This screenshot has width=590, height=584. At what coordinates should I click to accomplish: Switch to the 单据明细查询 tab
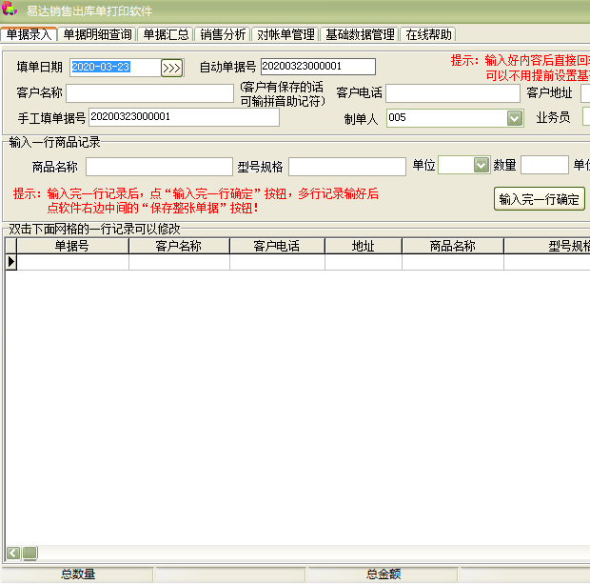97,34
